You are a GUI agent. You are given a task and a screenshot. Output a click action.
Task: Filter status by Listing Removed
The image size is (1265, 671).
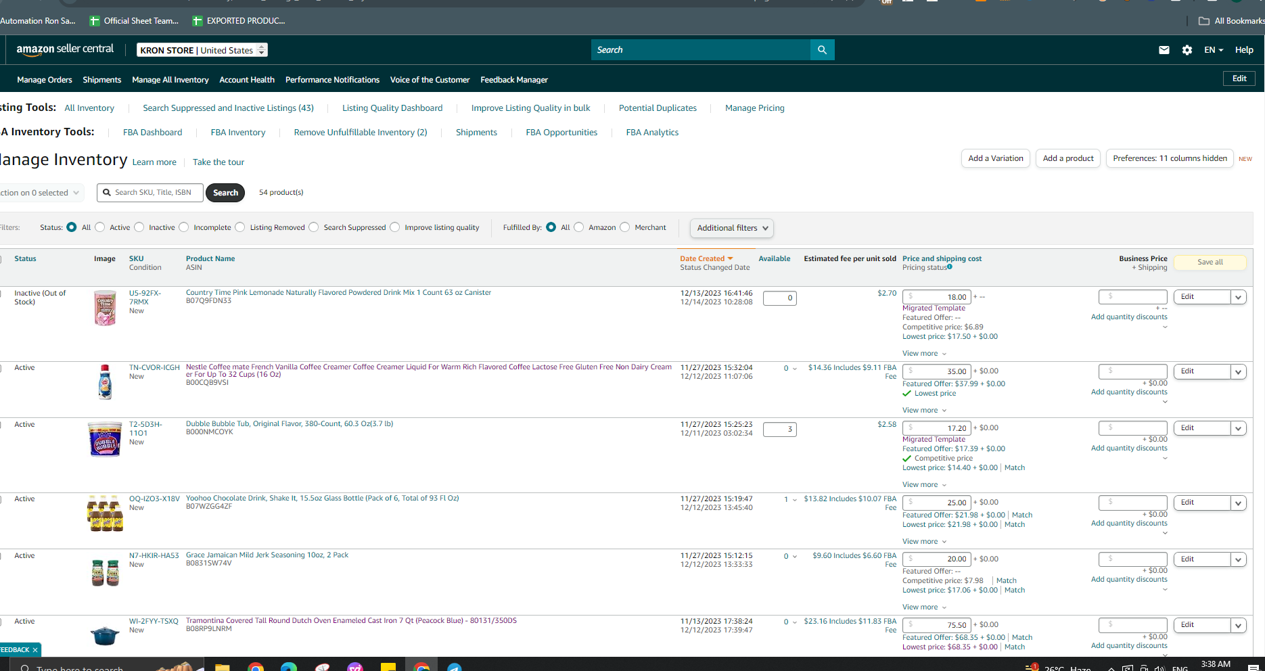click(240, 227)
